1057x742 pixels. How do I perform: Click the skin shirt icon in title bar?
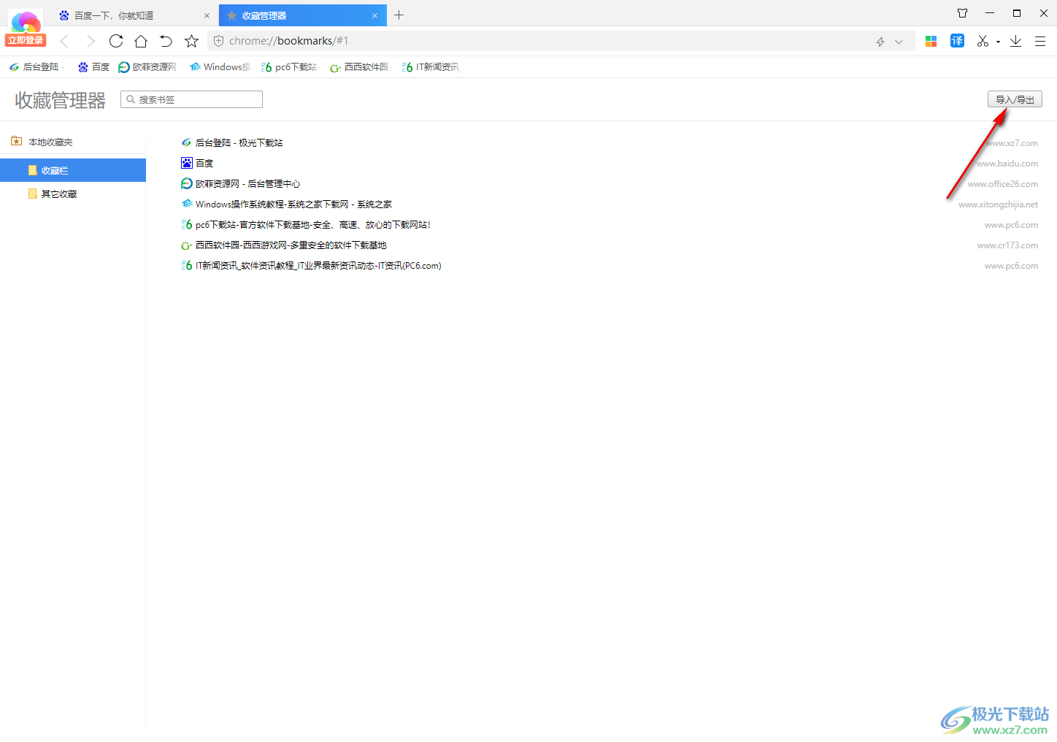point(962,13)
